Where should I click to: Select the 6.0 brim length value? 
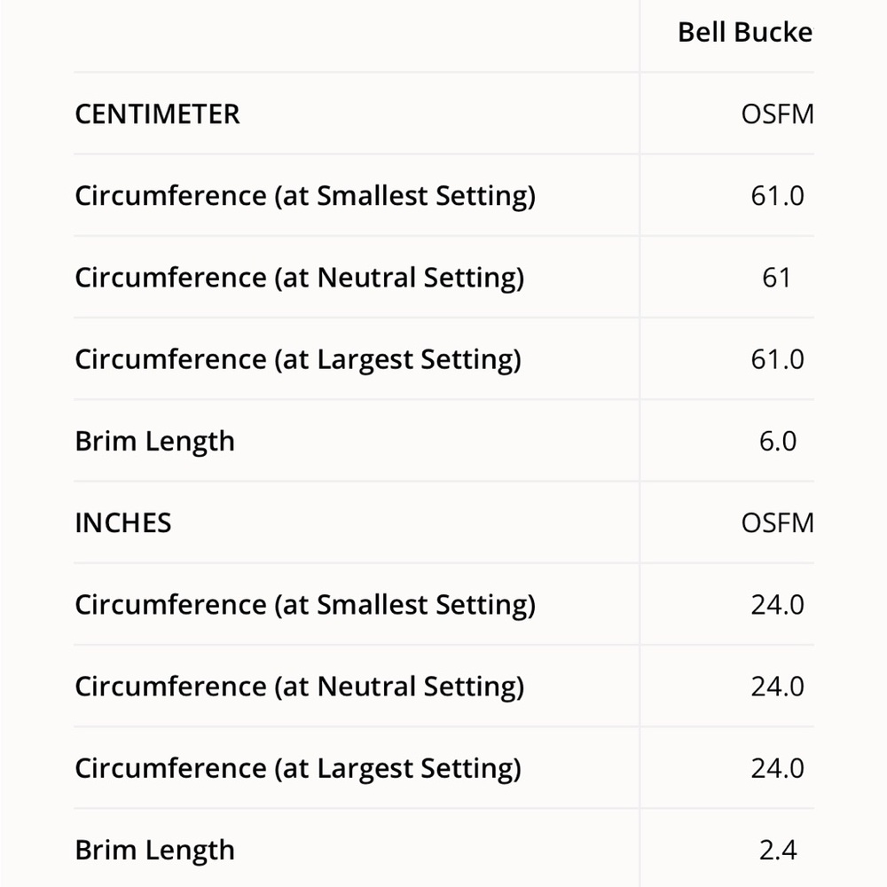coord(777,441)
